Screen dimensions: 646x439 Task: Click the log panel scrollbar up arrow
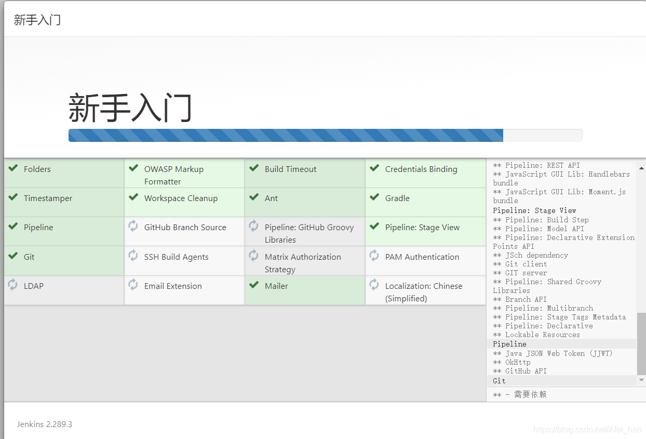click(641, 168)
